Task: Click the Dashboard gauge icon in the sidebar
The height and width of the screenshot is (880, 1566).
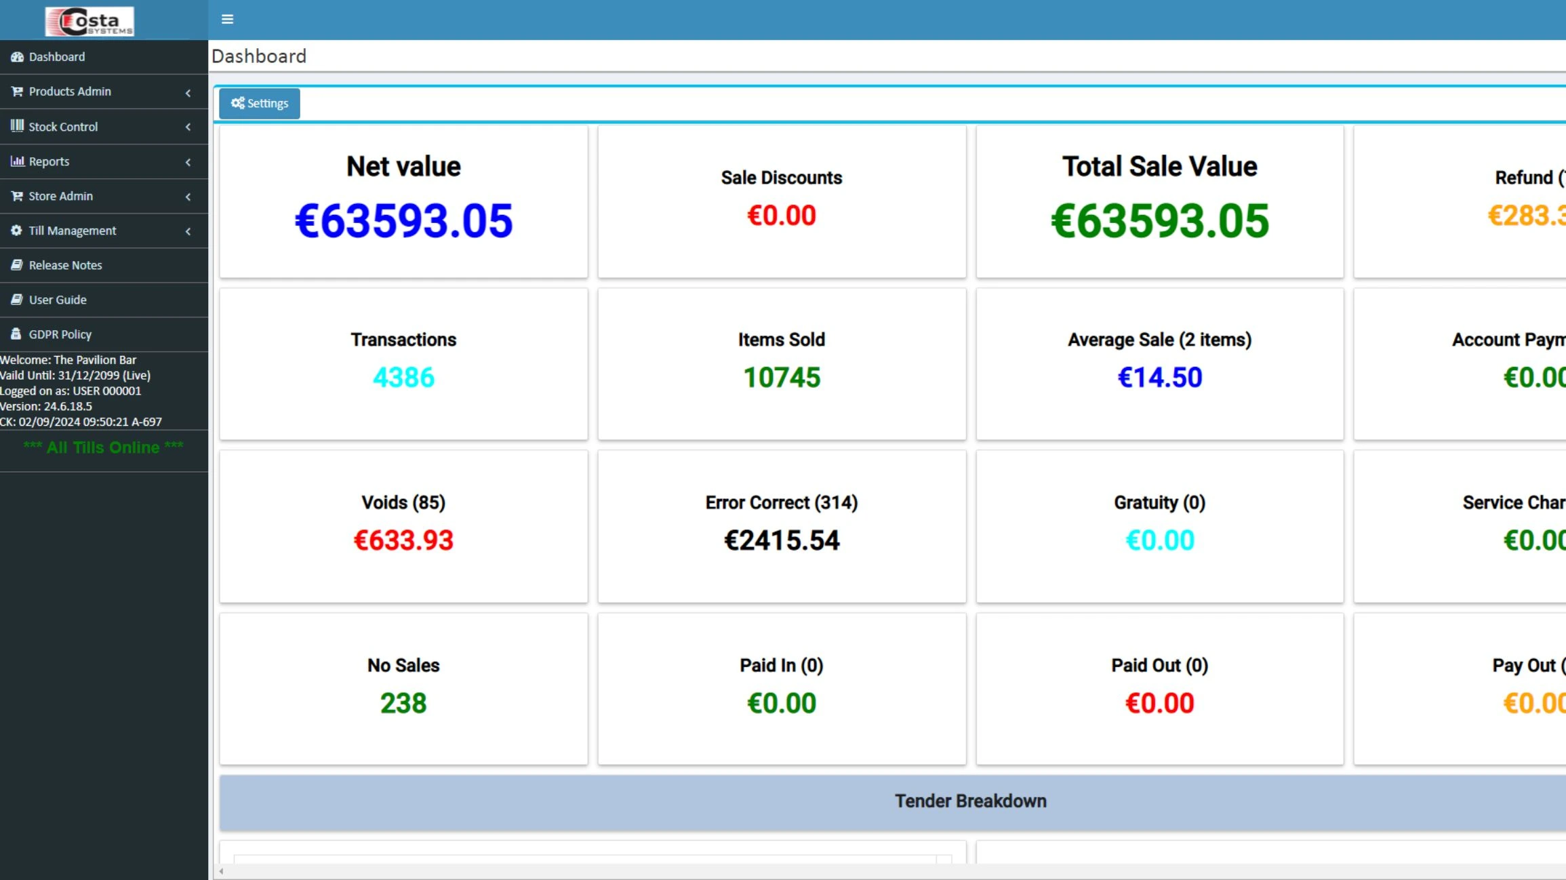Action: [x=17, y=57]
